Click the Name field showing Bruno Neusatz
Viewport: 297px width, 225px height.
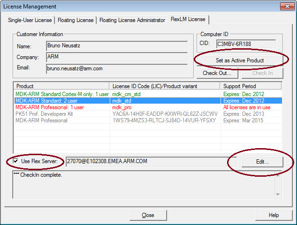(x=117, y=46)
